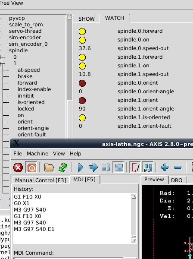Viewport: 193px width, 259px height.
Task: Reload the current file with green arrows
Action: (63, 167)
